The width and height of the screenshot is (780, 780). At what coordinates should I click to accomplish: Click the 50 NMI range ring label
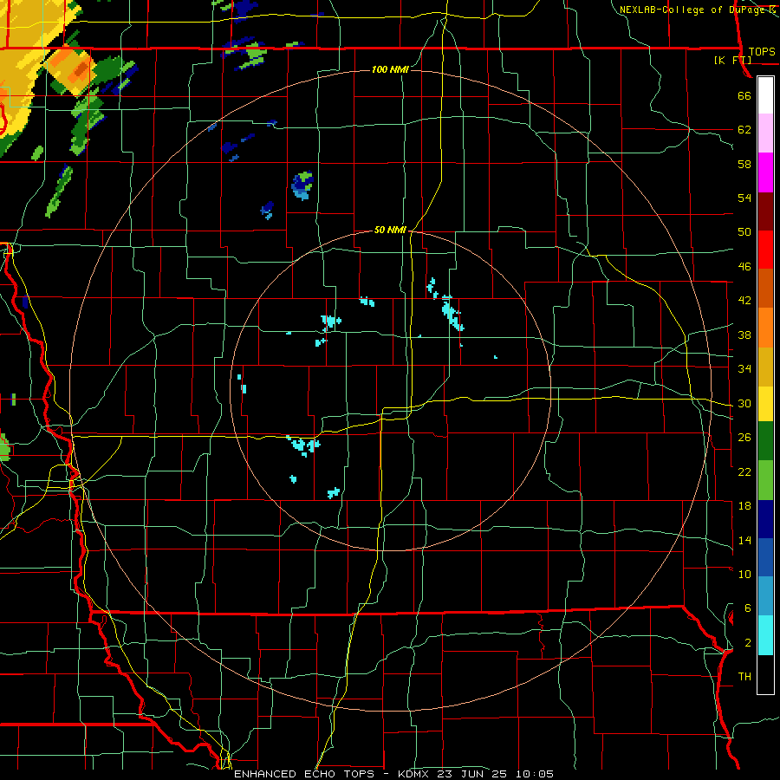pos(390,230)
